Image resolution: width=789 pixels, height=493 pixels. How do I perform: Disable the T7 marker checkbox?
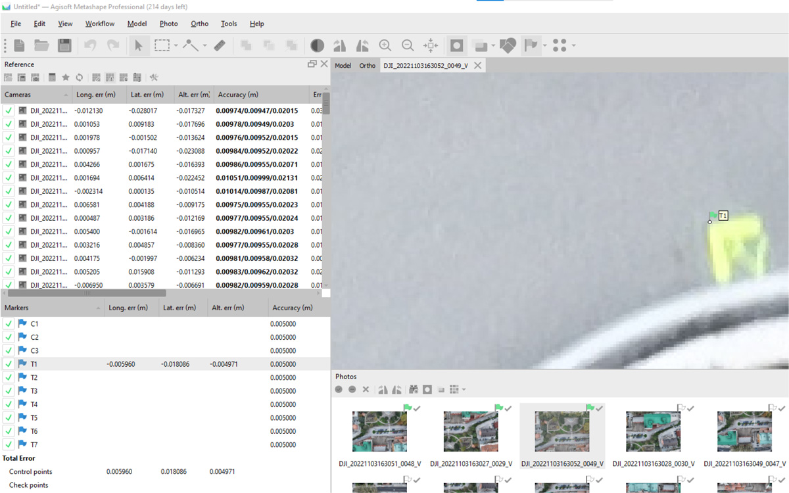click(x=9, y=444)
